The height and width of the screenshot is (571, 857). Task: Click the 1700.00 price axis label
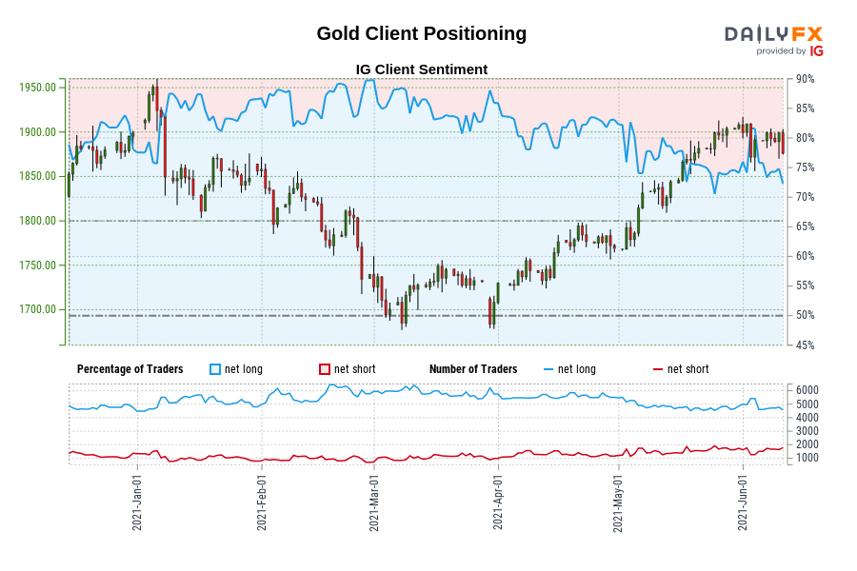tap(38, 310)
